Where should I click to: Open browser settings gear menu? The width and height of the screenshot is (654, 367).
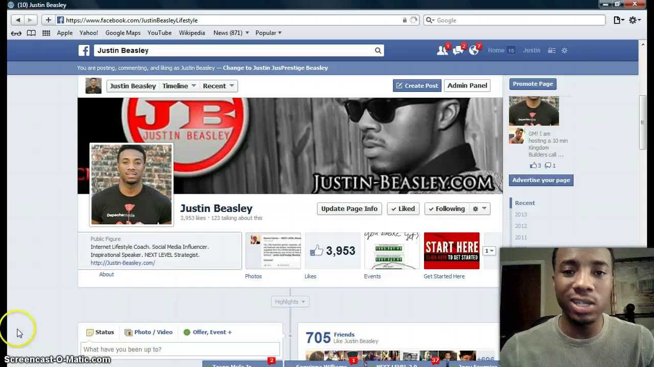click(635, 20)
